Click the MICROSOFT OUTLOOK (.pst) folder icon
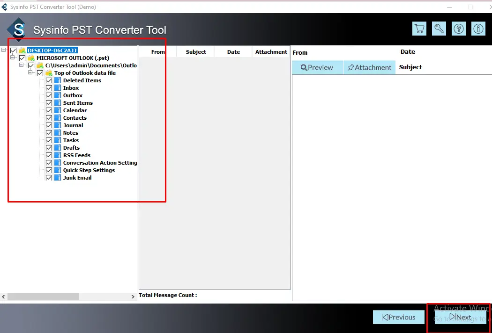The image size is (492, 333). (x=31, y=58)
